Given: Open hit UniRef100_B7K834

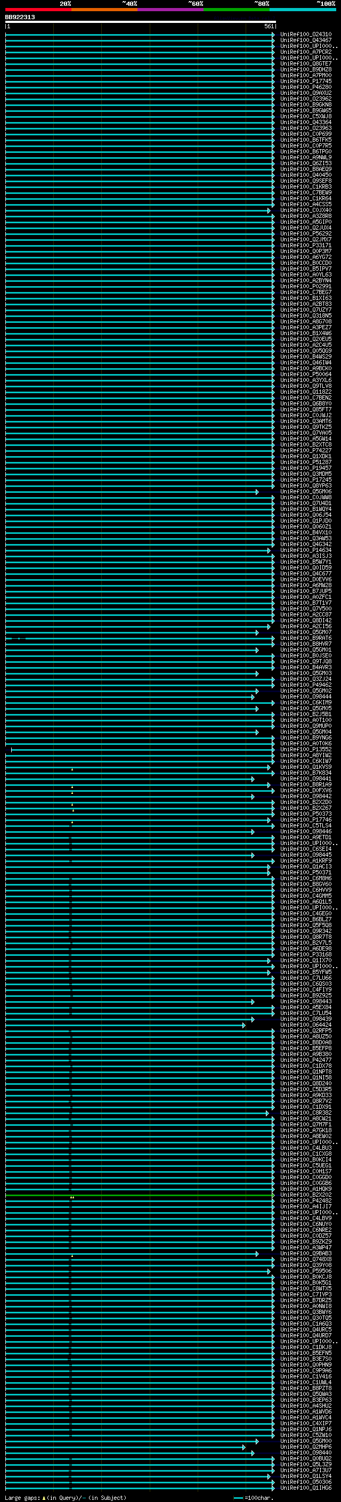Looking at the screenshot, I should point(306,773).
